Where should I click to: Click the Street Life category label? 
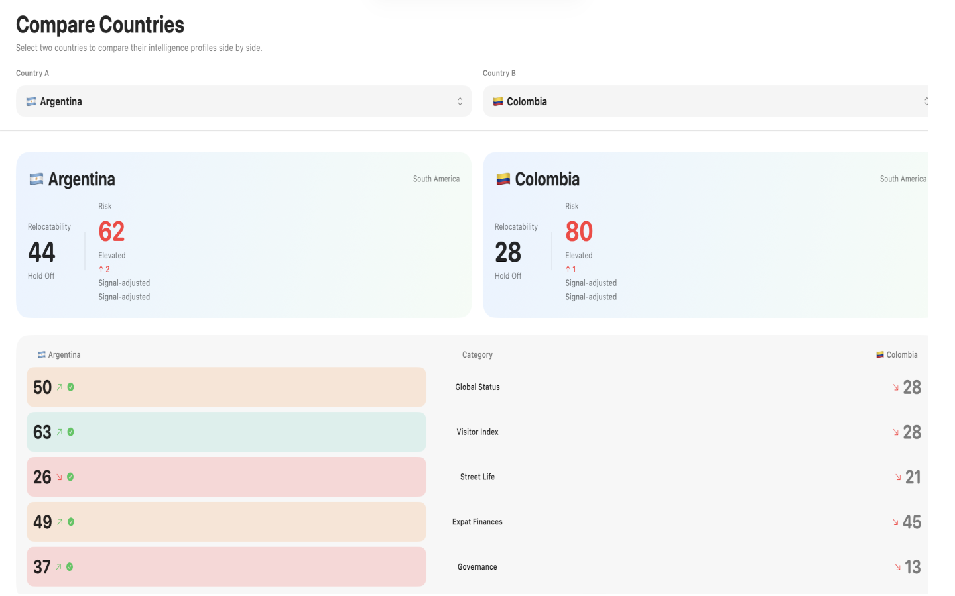pos(477,477)
